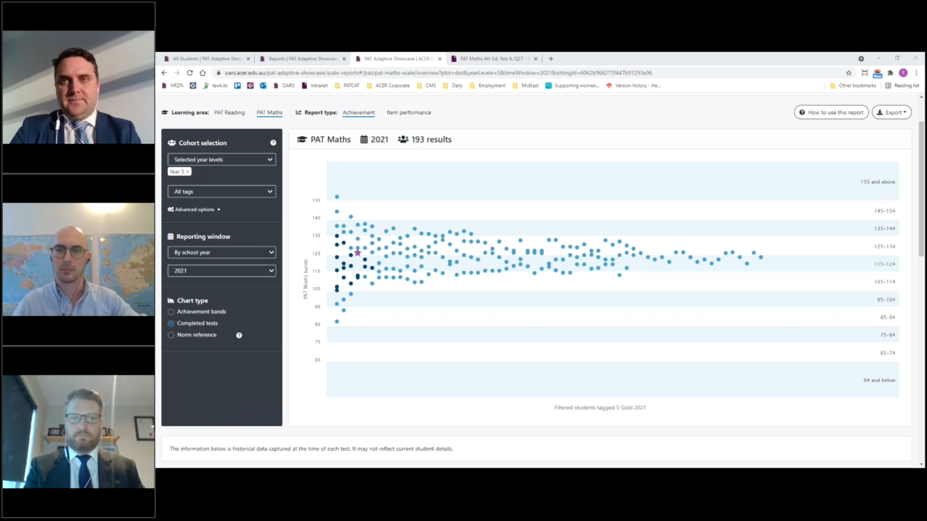Switch to PAT Reading learning area
Screen dimensions: 927x521
[x=229, y=112]
